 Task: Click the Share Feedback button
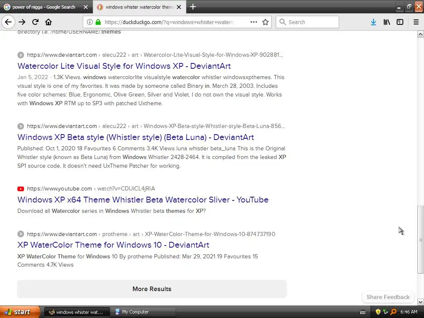(388, 297)
